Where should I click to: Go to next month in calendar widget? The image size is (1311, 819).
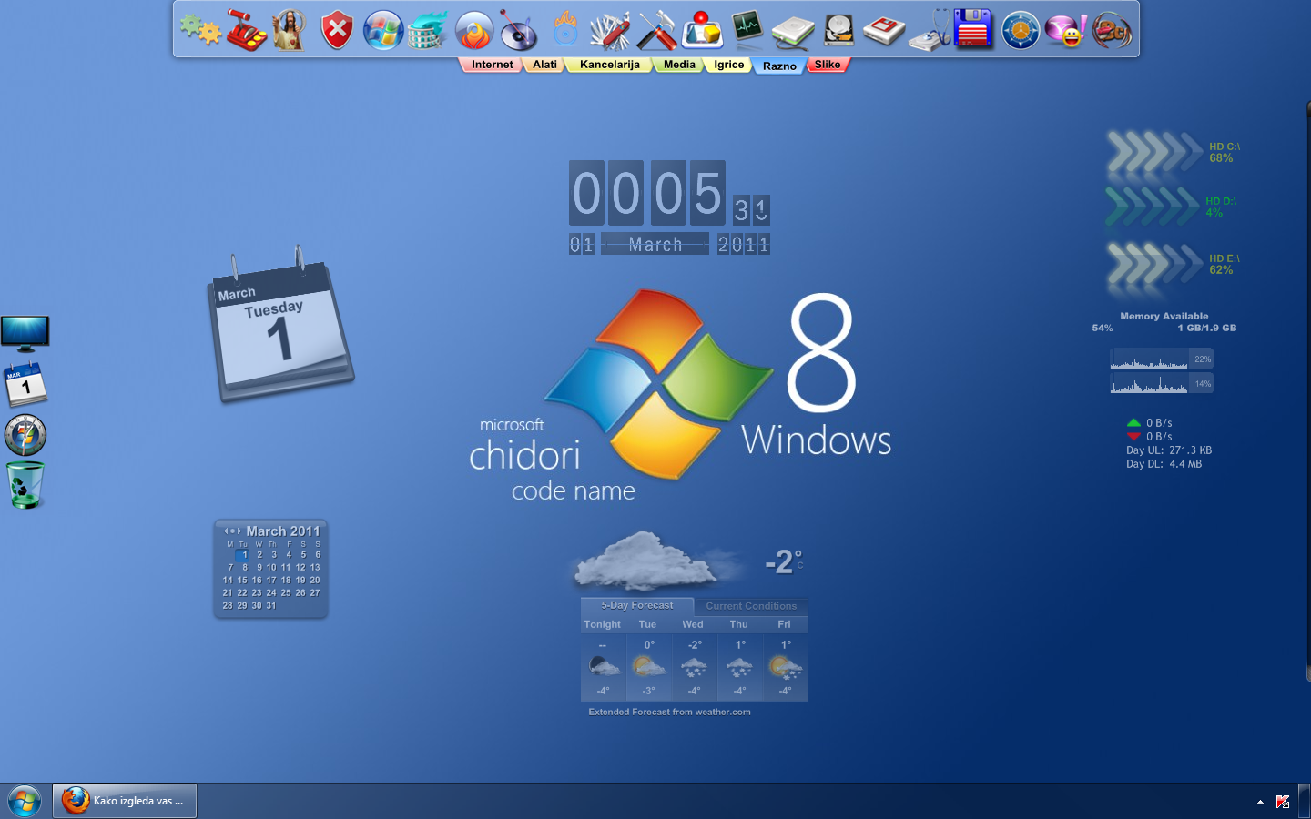239,531
